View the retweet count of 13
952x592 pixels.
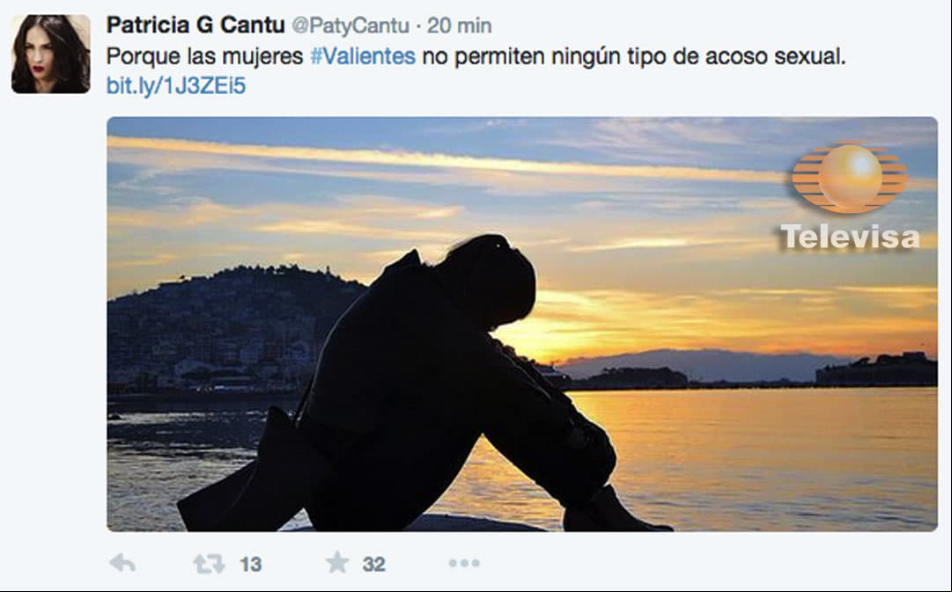[x=250, y=565]
